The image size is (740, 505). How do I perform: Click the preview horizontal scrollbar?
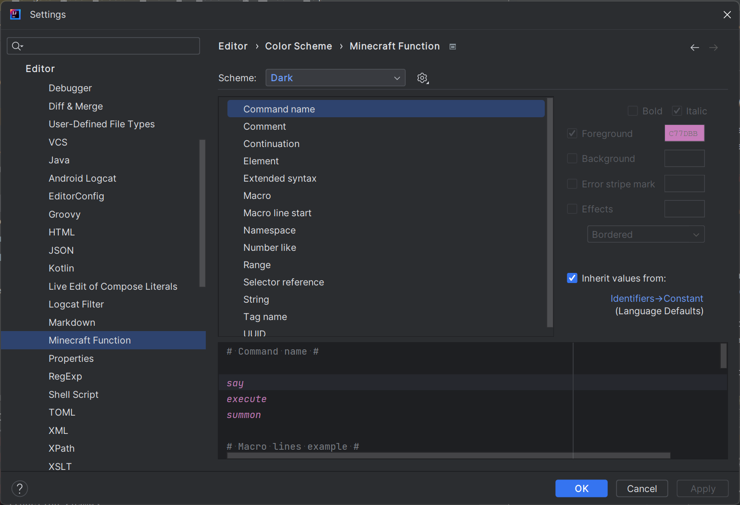[x=449, y=456]
